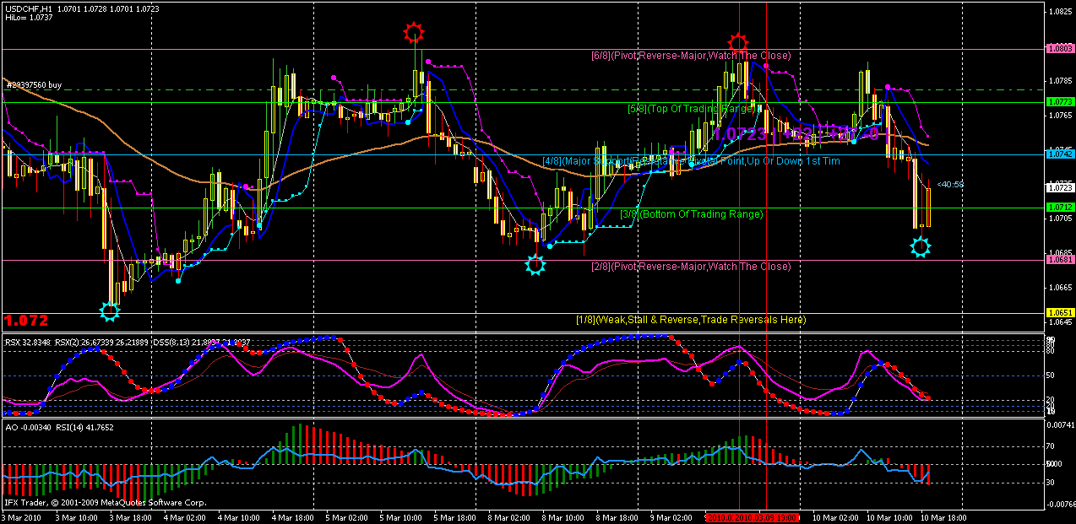Click the large magenta dot above 5 Mar 02:00
Viewport: 1076px width, 524px height.
333,77
